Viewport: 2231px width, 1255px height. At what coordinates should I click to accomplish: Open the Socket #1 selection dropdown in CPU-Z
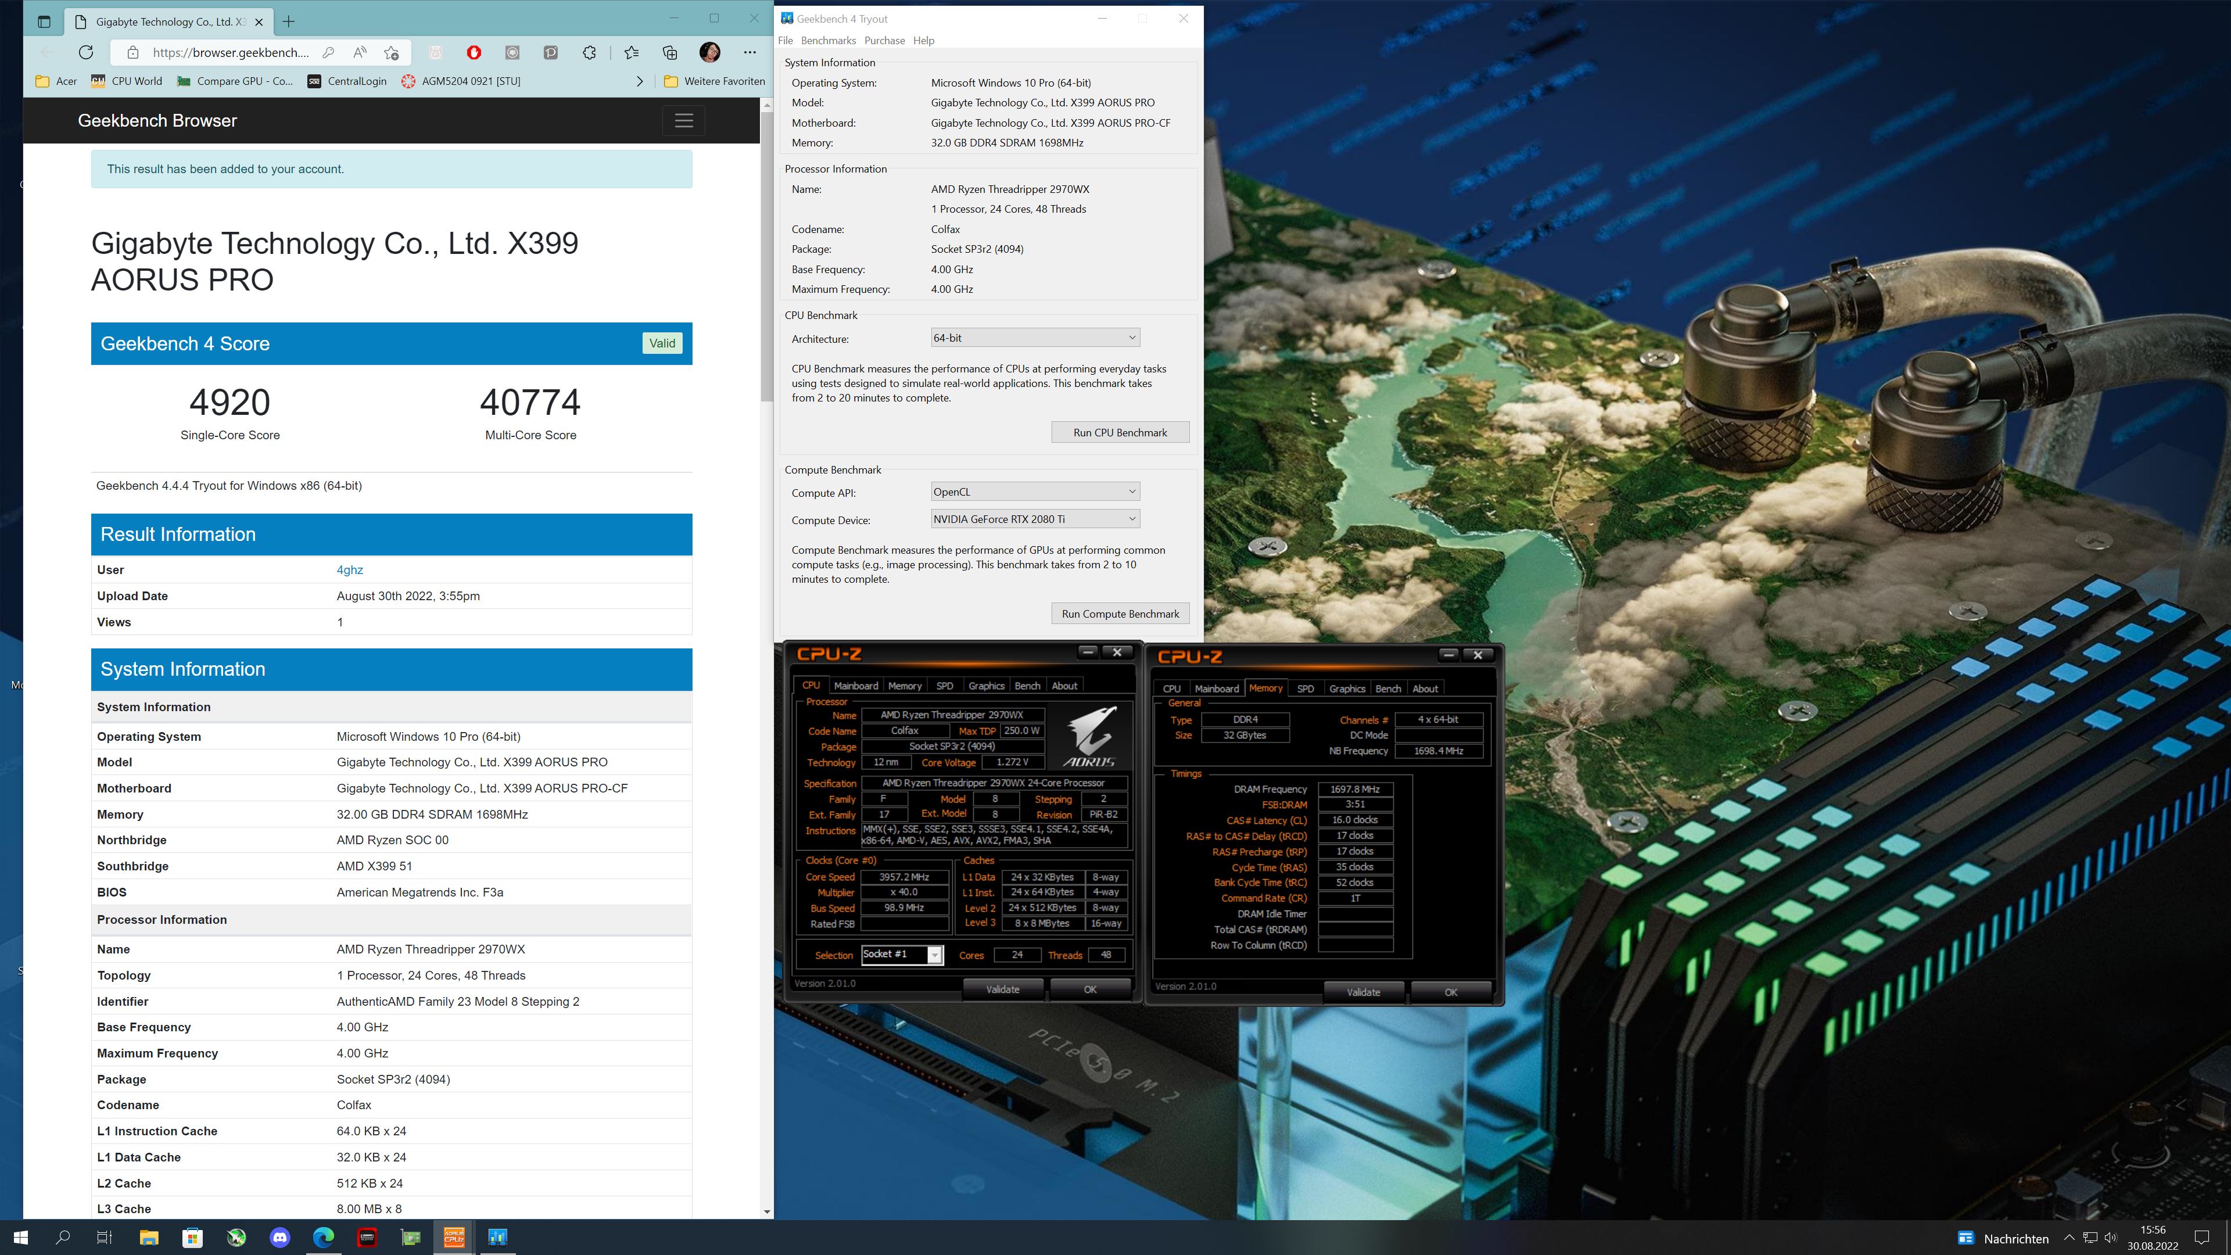pyautogui.click(x=902, y=955)
